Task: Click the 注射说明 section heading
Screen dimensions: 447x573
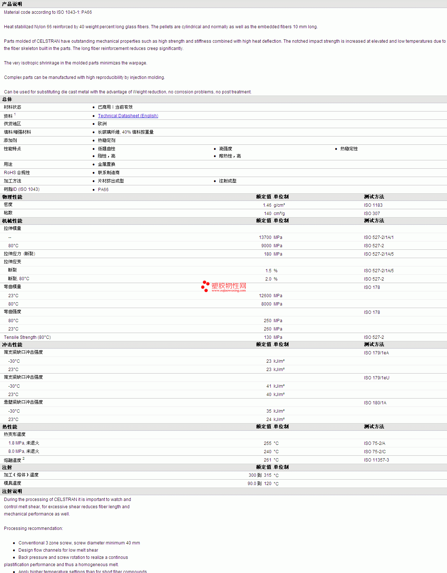Action: 12,491
